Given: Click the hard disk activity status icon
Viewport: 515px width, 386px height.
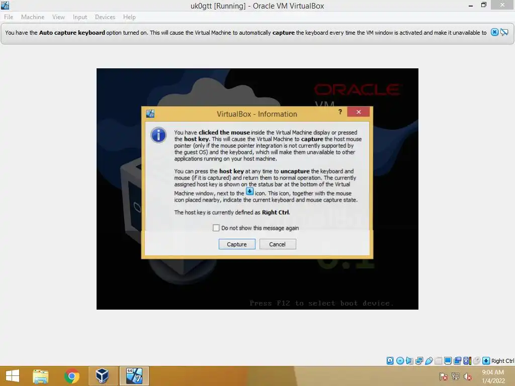Looking at the screenshot, I should click(x=390, y=361).
